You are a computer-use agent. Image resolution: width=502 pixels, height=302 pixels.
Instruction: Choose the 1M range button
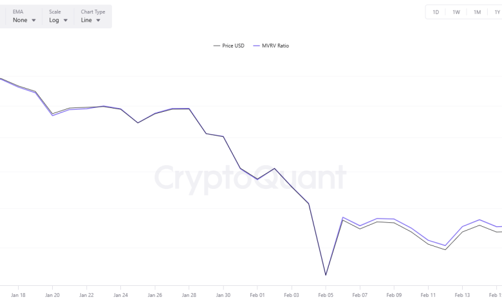coord(477,12)
